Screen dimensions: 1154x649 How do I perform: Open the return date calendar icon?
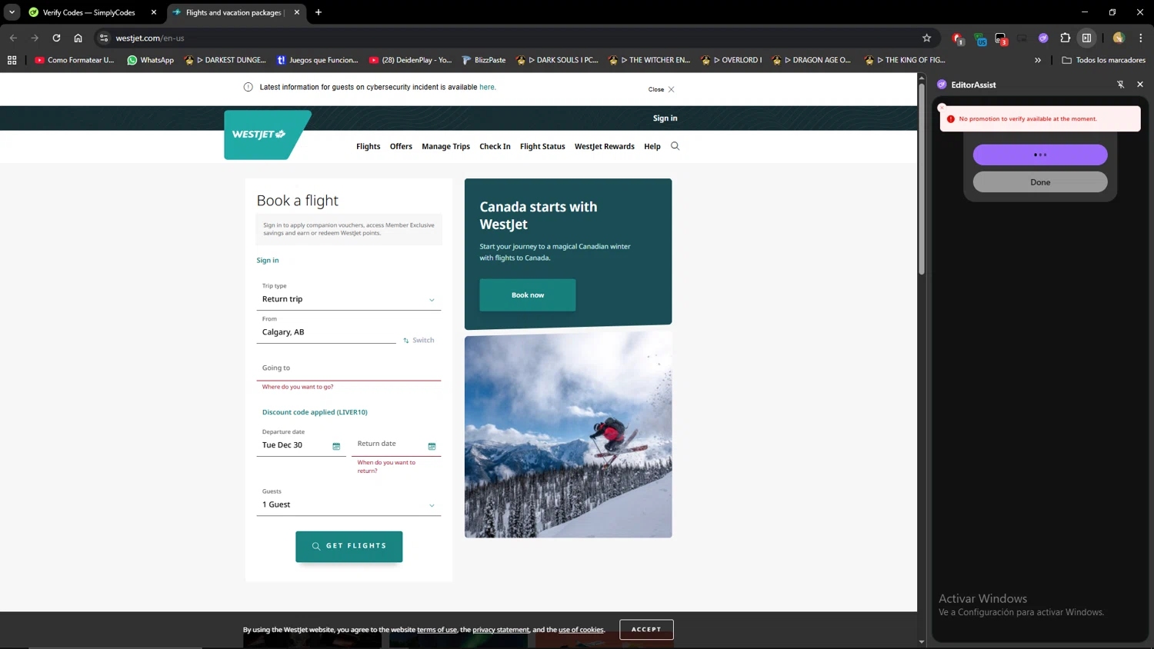tap(432, 446)
